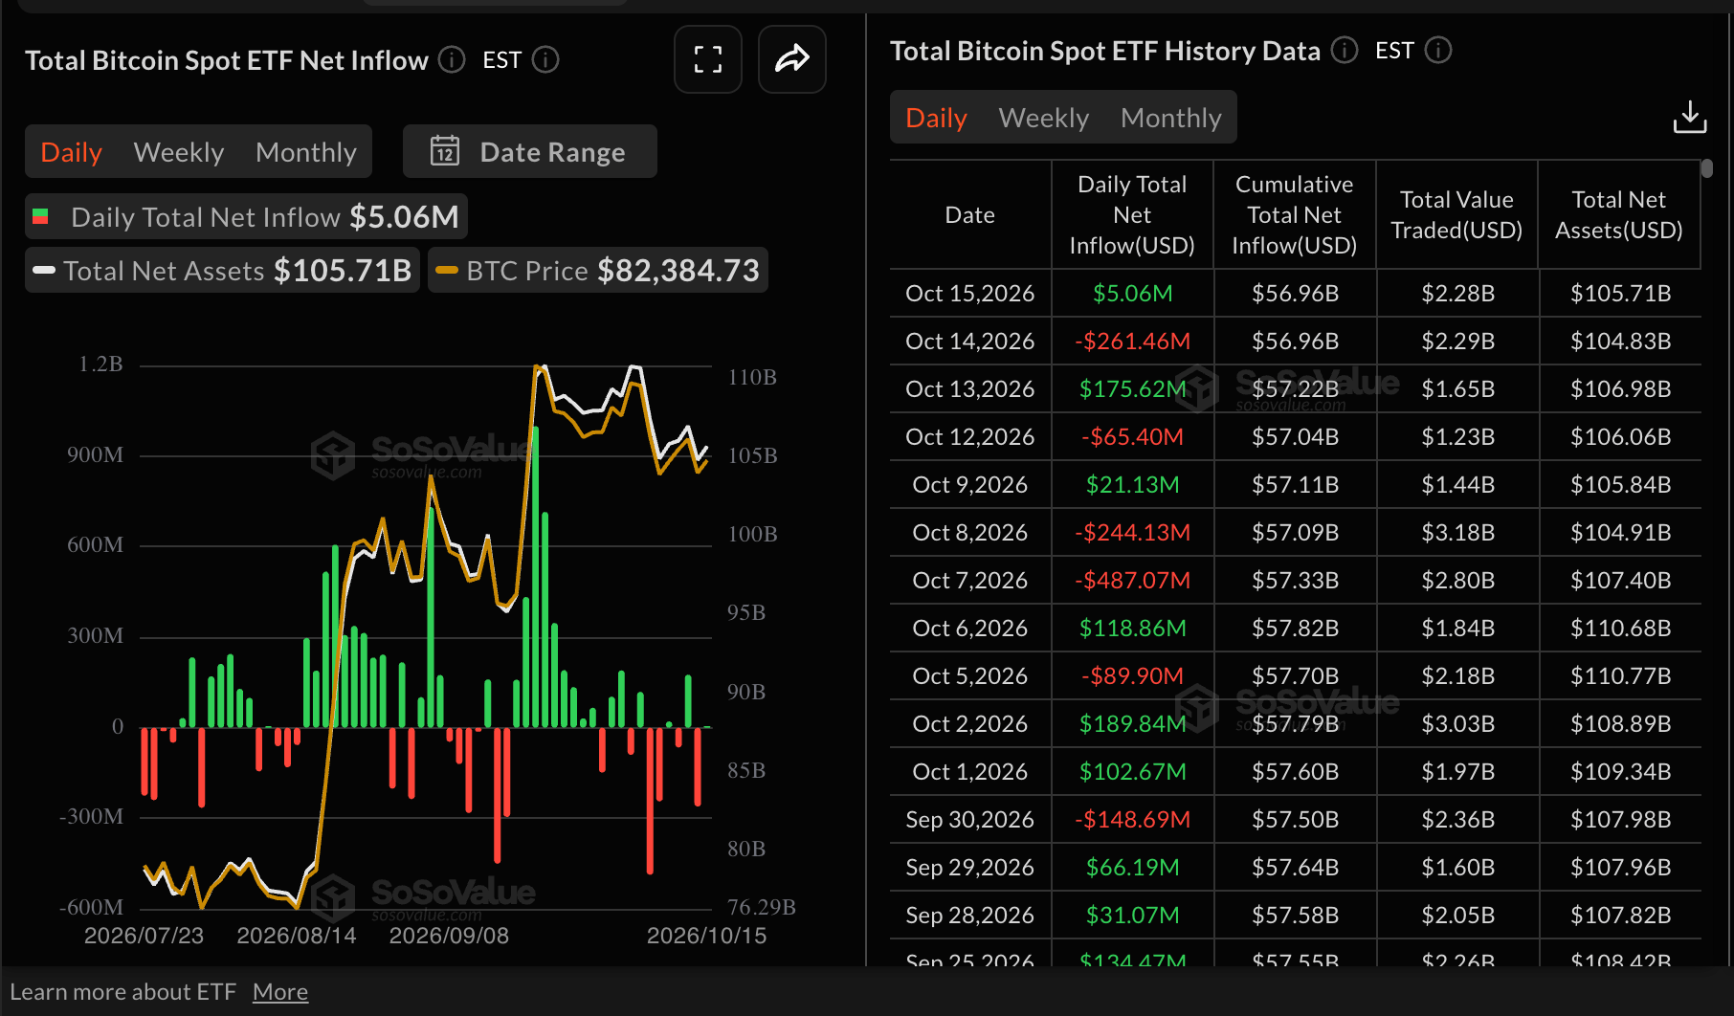Click the red-green Net Inflow legend swatch

[x=40, y=216]
